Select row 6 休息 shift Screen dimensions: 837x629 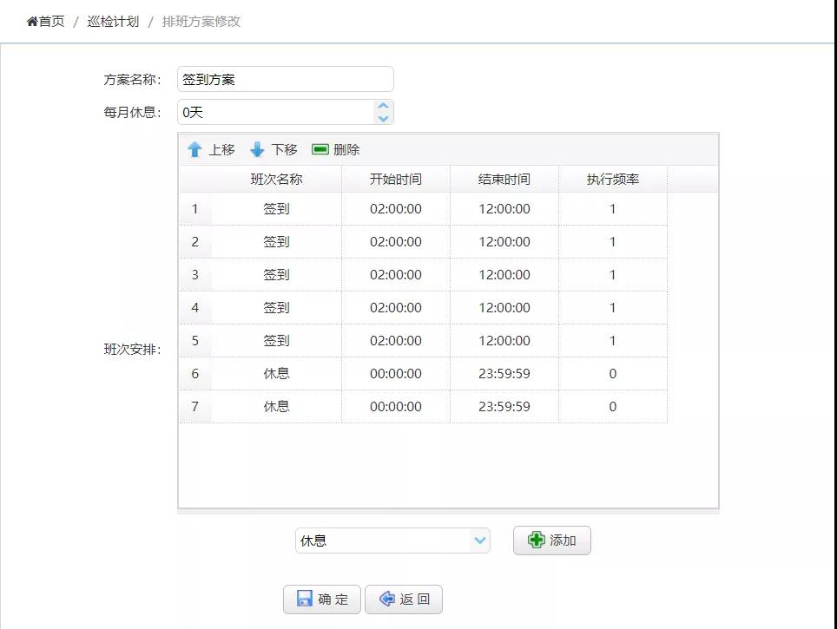click(276, 374)
